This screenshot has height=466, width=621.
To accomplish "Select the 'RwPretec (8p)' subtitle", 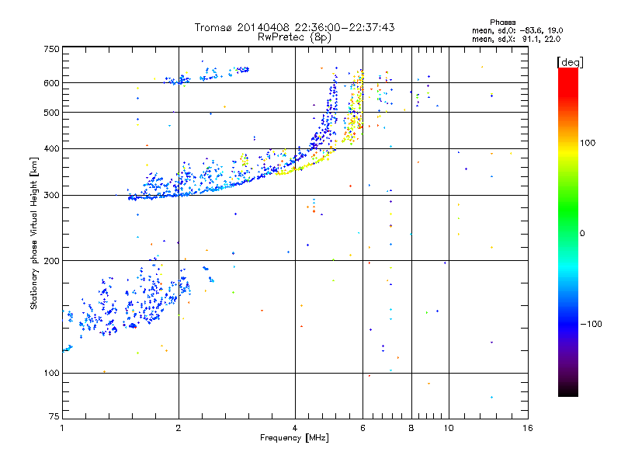I will click(294, 37).
